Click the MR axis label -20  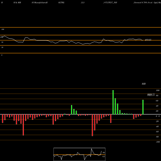[157, 121]
